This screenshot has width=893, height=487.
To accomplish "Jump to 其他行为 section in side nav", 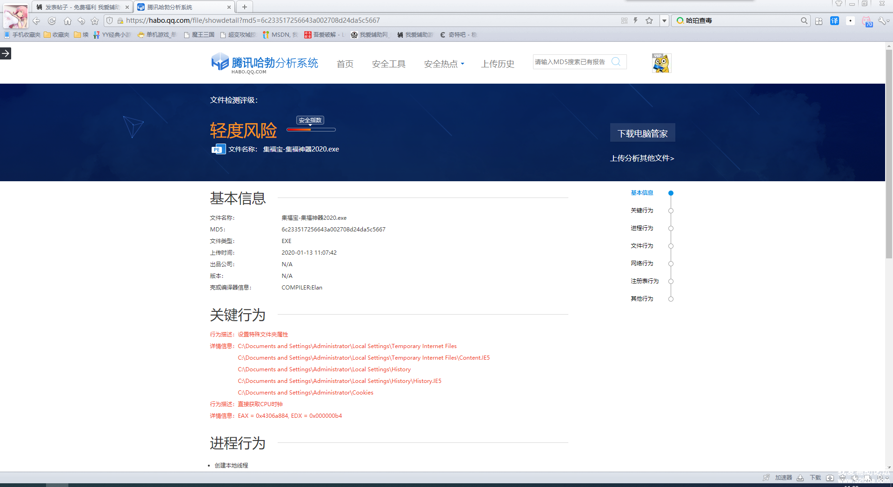I will pos(642,299).
